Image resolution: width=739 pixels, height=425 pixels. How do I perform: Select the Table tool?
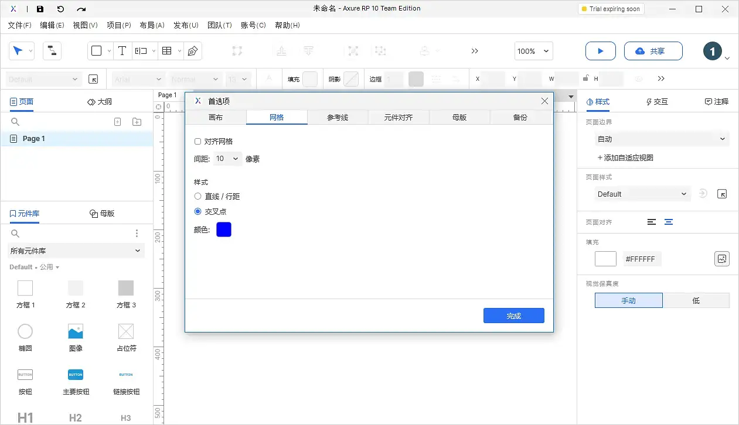click(166, 51)
